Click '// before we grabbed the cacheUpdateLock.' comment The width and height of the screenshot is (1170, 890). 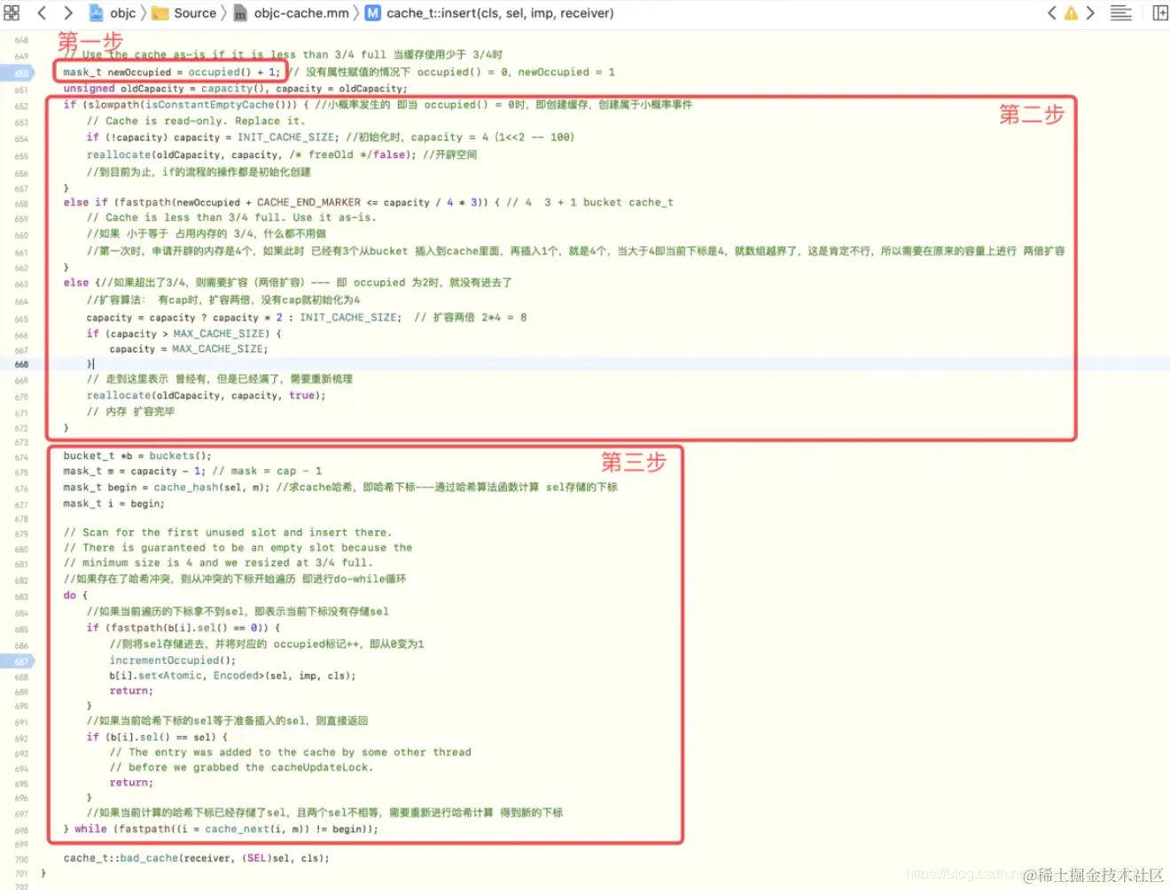click(241, 768)
